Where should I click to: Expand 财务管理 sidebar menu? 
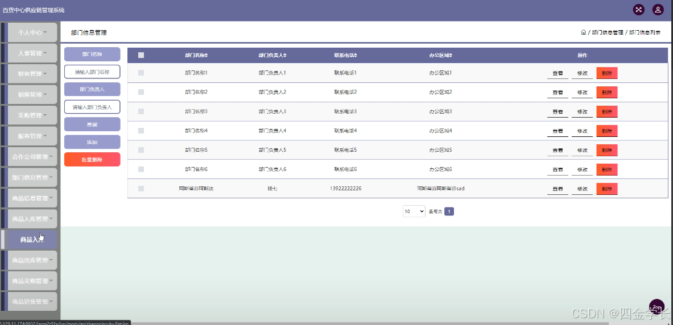pos(32,74)
